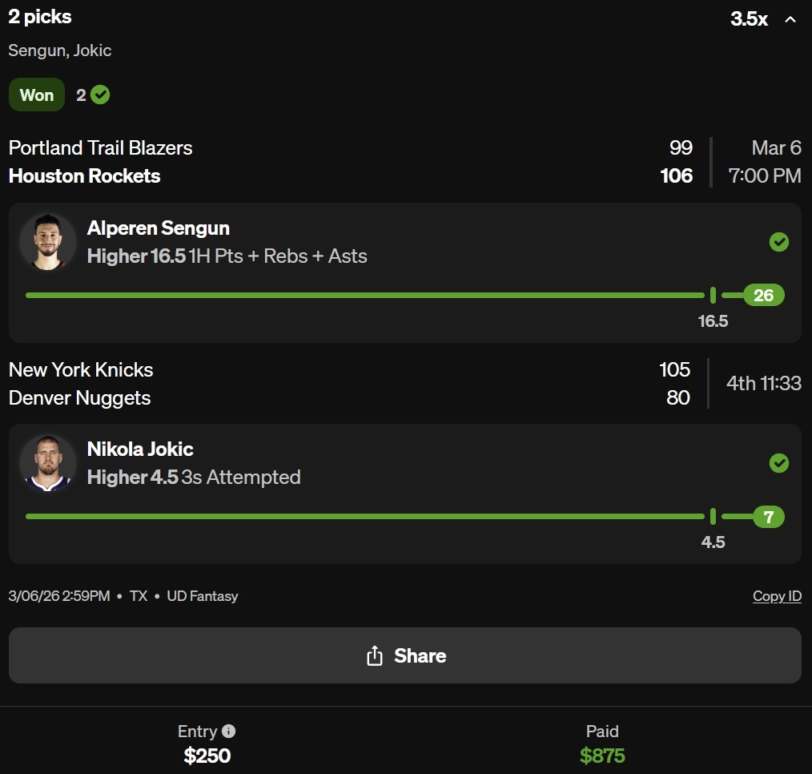This screenshot has height=774, width=812.
Task: Collapse the 2 picks entry chevron
Action: [790, 19]
